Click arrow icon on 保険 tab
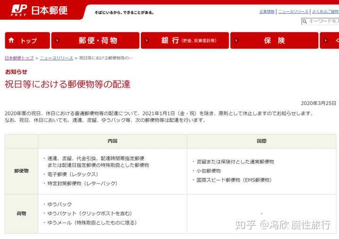The image size is (339, 239). click(236, 40)
